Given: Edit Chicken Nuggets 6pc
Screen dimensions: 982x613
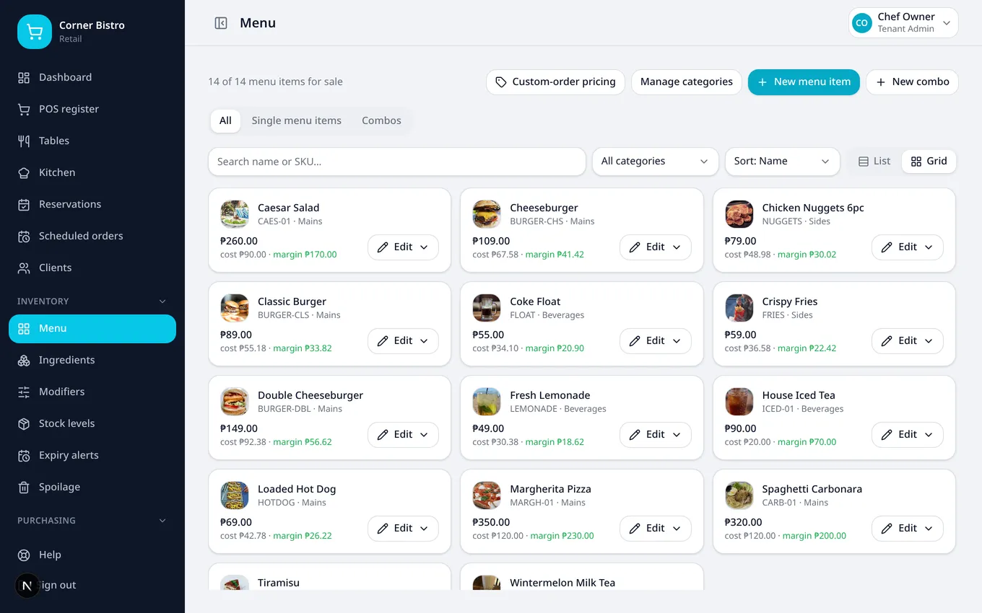Looking at the screenshot, I should coord(907,247).
